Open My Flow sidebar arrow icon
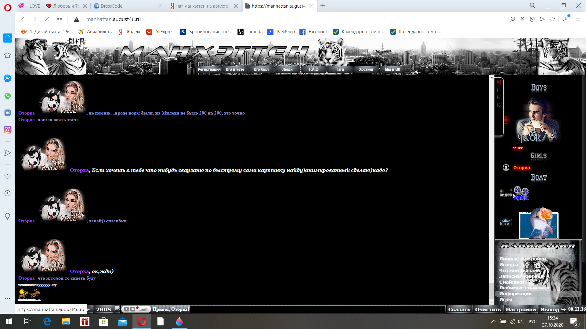This screenshot has height=329, width=586. (x=8, y=153)
